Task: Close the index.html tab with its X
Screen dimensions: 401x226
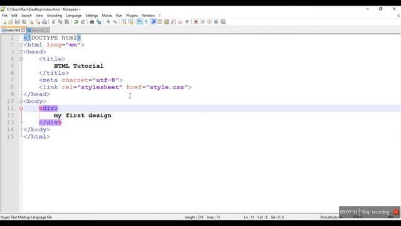Action: click(23, 30)
